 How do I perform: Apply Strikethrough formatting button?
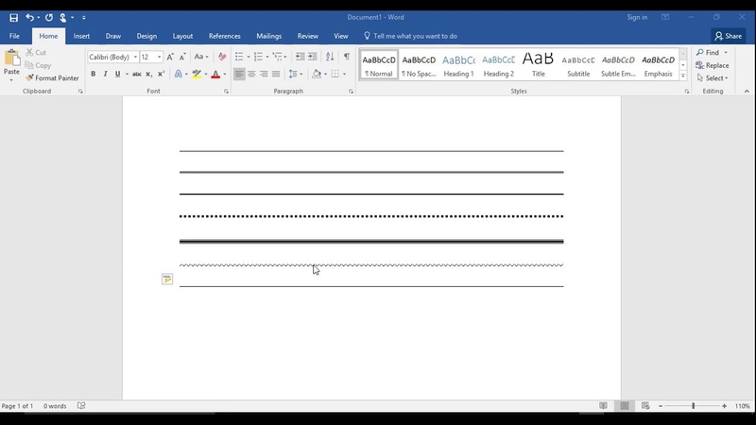pos(137,74)
